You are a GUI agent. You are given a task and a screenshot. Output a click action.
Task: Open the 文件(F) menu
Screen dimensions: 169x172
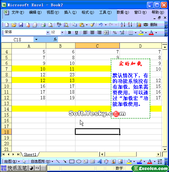18,12
